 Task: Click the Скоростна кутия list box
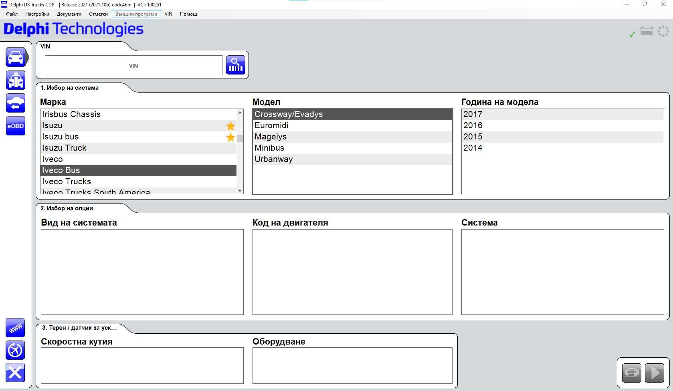pyautogui.click(x=142, y=365)
